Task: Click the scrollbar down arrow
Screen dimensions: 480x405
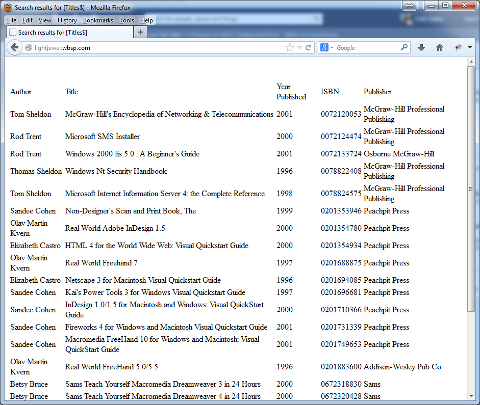Action: 471,396
